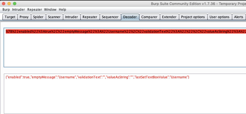The height and width of the screenshot is (114, 246).
Task: Open the Repeater menu in menu bar
Action: tap(34, 9)
